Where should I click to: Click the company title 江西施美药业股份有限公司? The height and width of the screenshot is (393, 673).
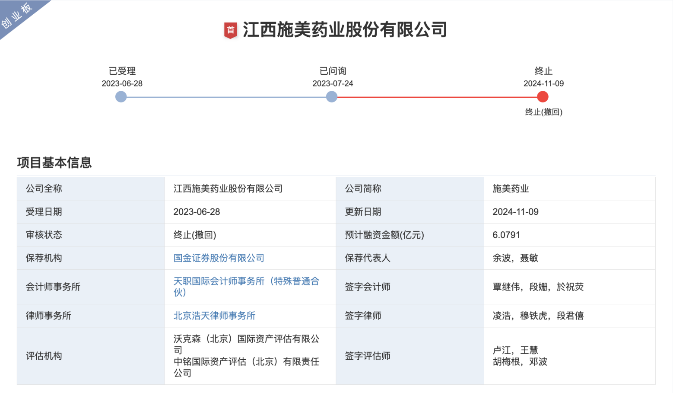(x=344, y=30)
